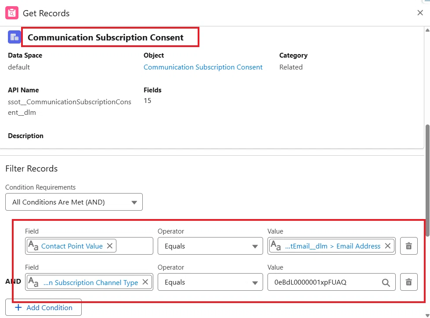This screenshot has height=318, width=430.
Task: Remove the Contact Point Value field pill
Action: 110,246
